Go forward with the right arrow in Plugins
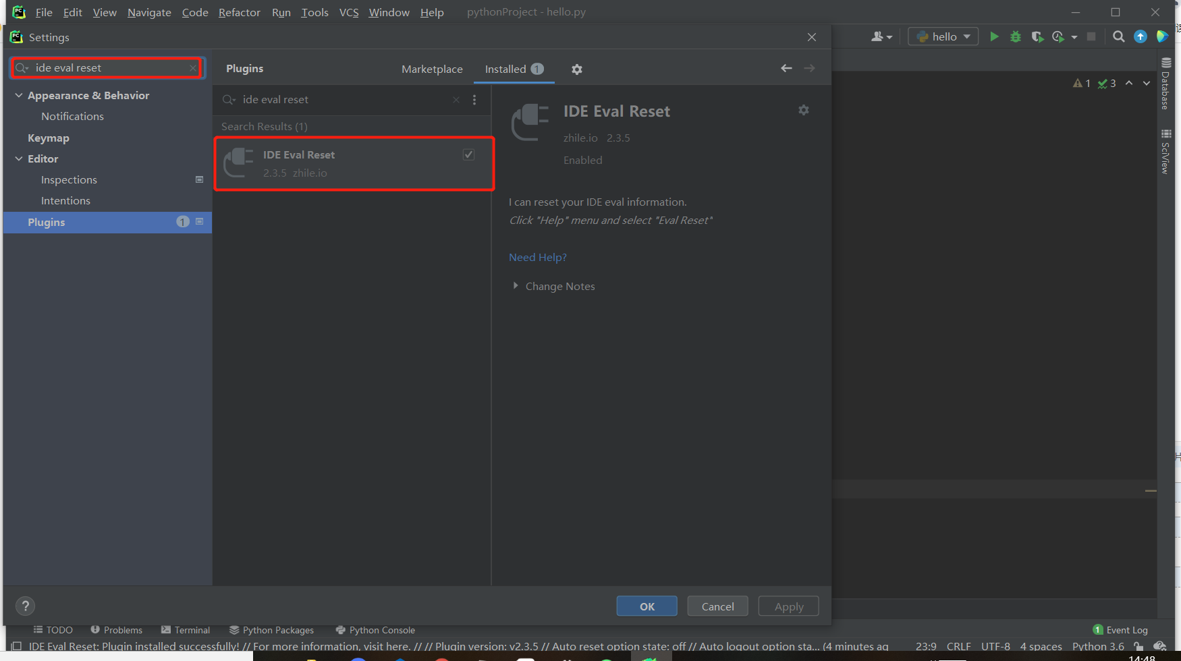Viewport: 1181px width, 661px height. [809, 68]
